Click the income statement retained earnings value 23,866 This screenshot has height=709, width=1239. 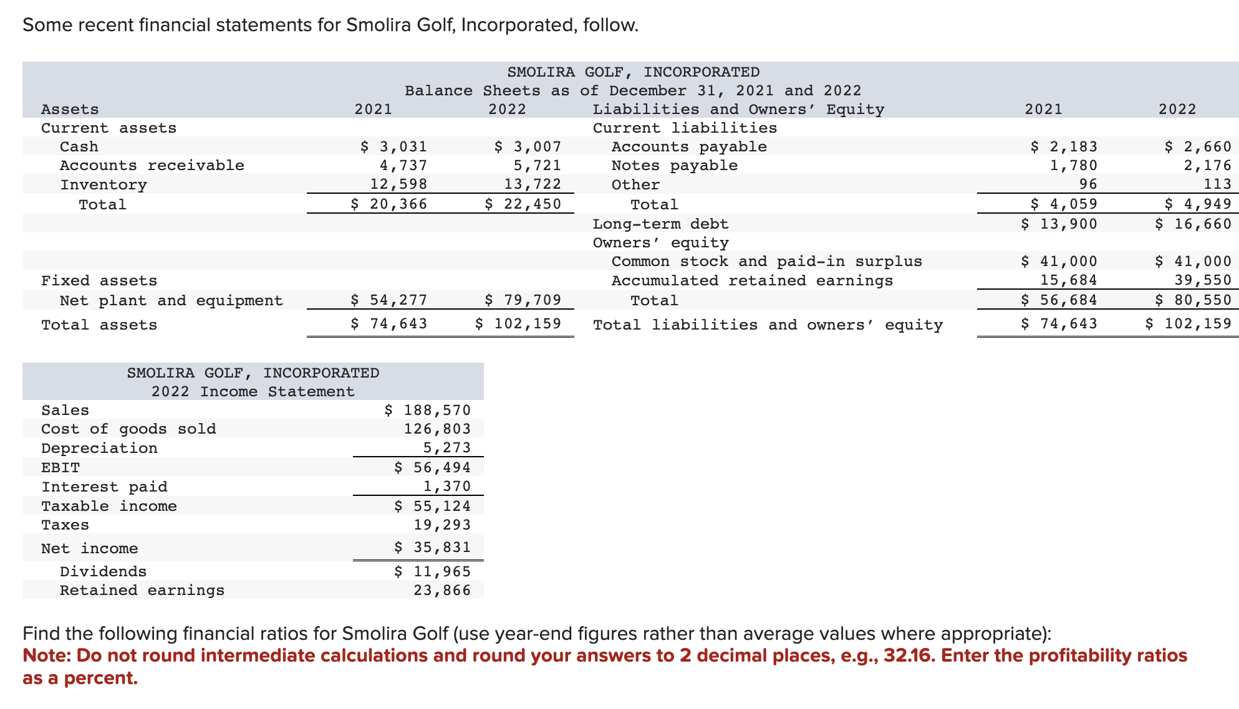442,590
